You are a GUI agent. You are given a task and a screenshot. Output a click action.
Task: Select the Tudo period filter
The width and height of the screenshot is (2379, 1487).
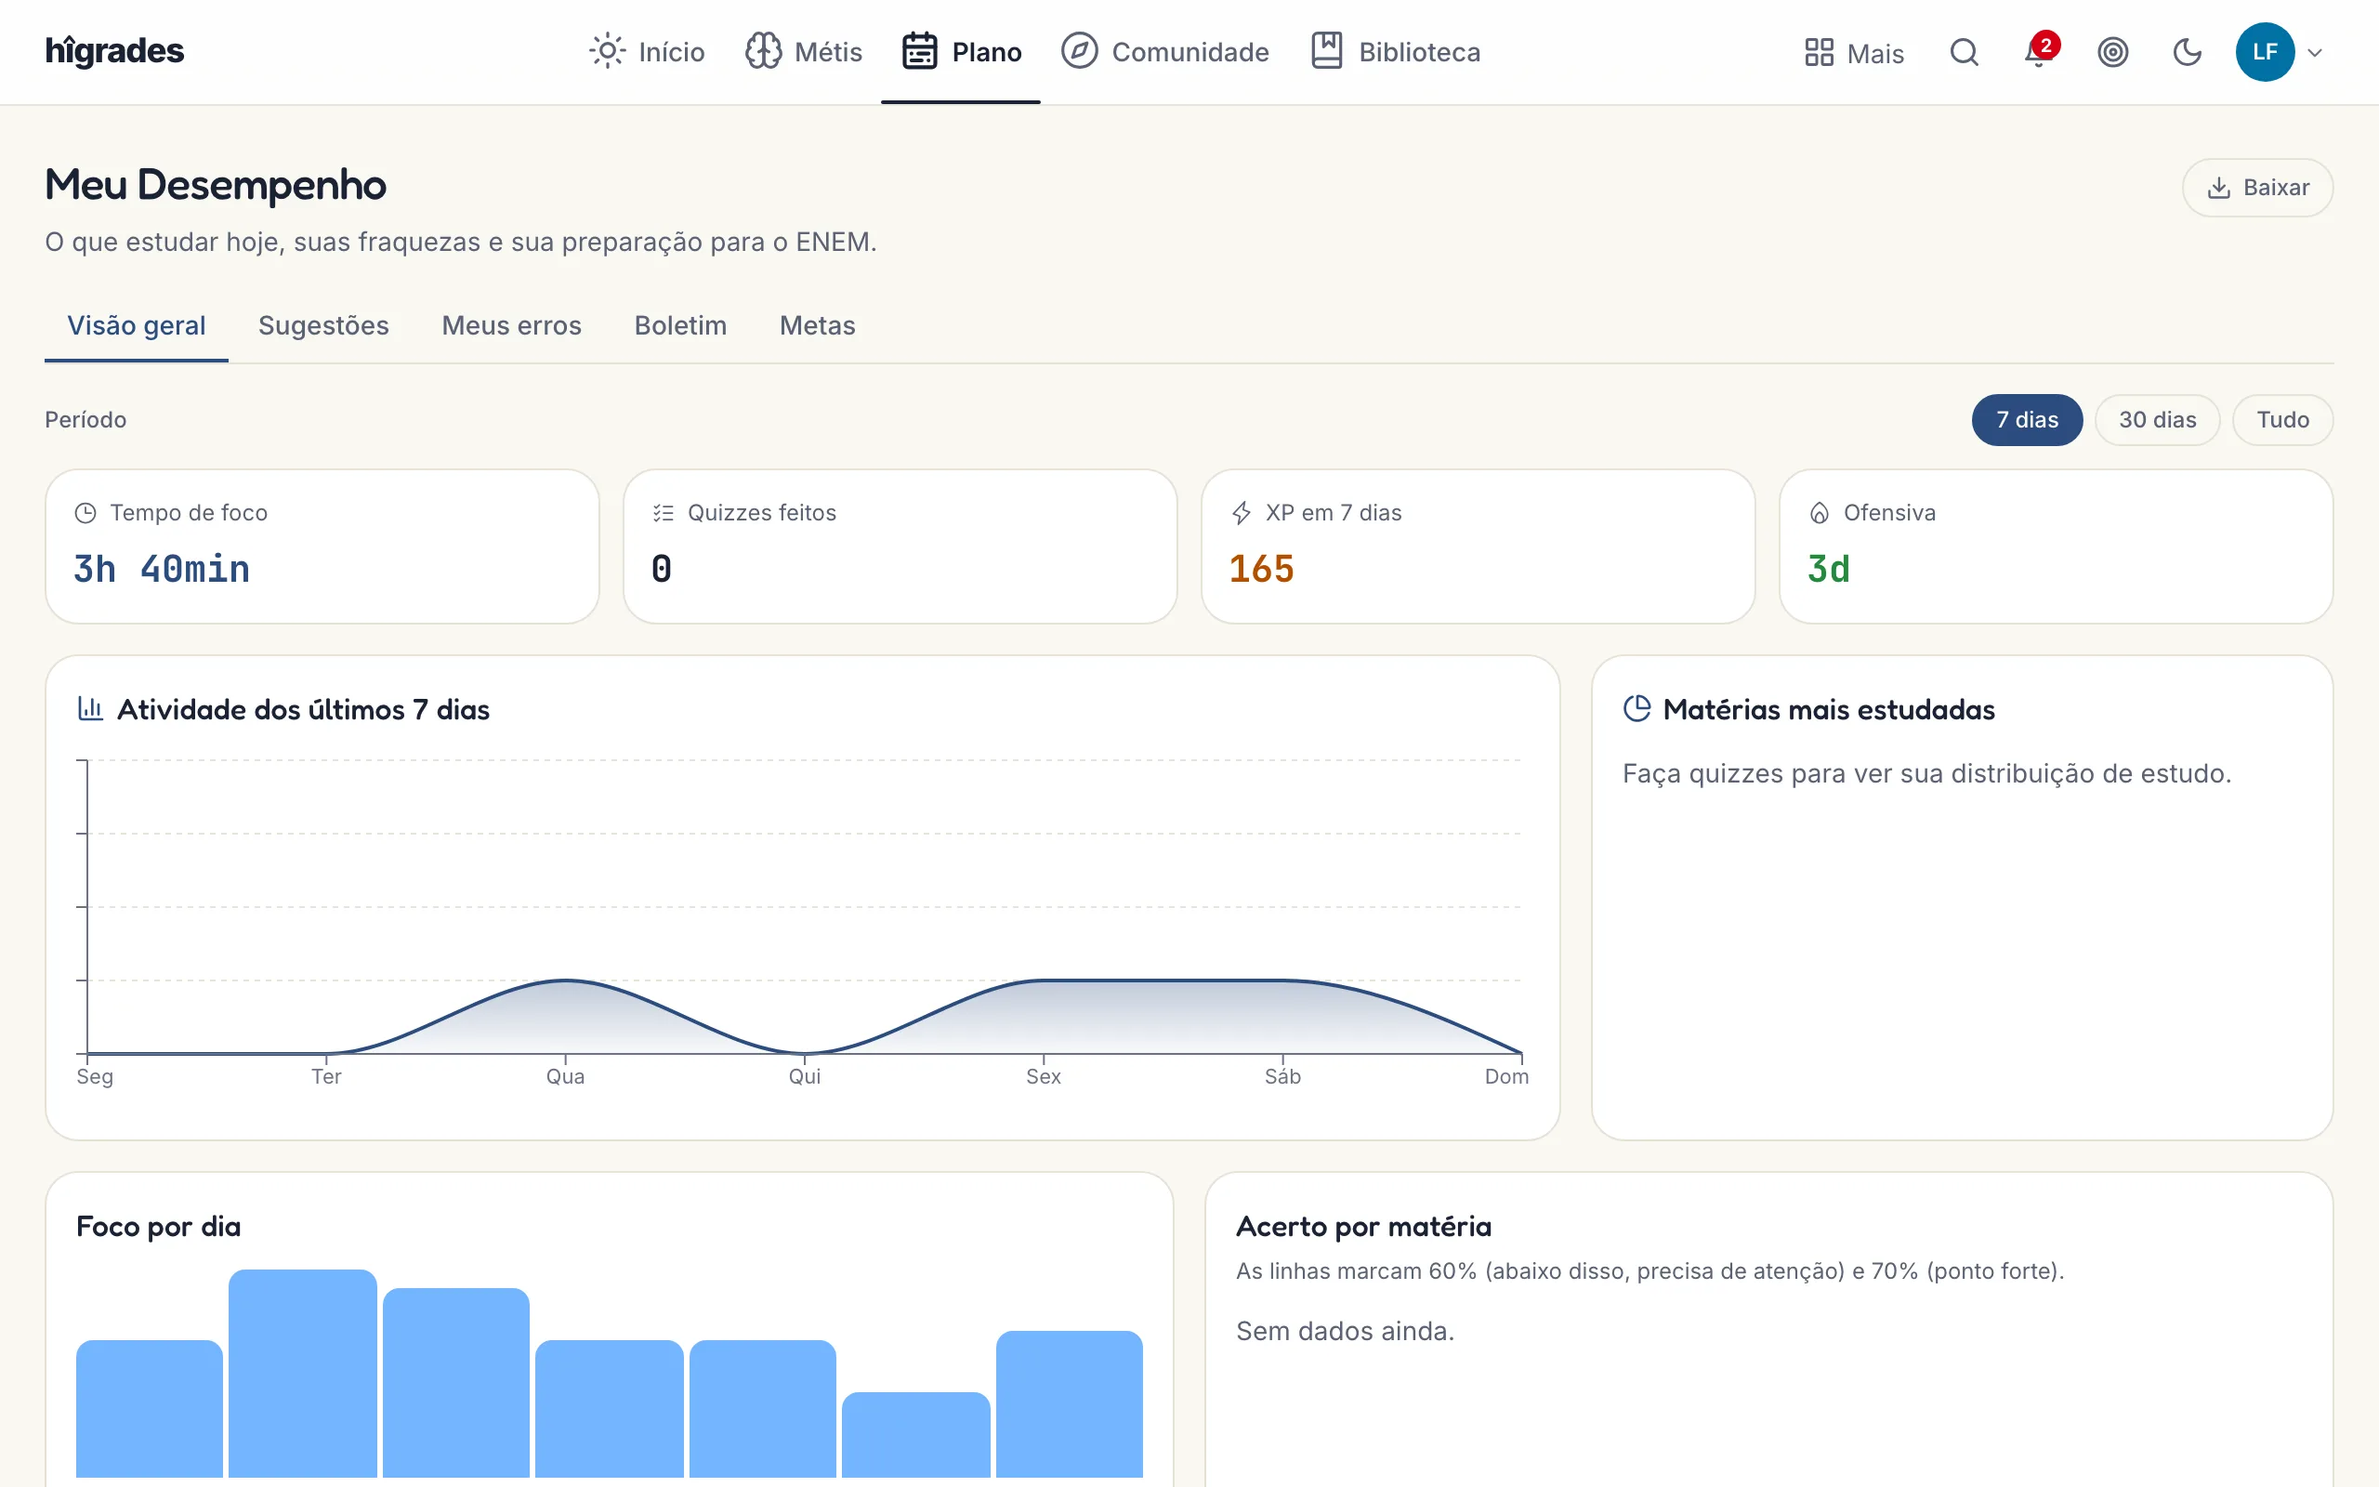(x=2282, y=420)
